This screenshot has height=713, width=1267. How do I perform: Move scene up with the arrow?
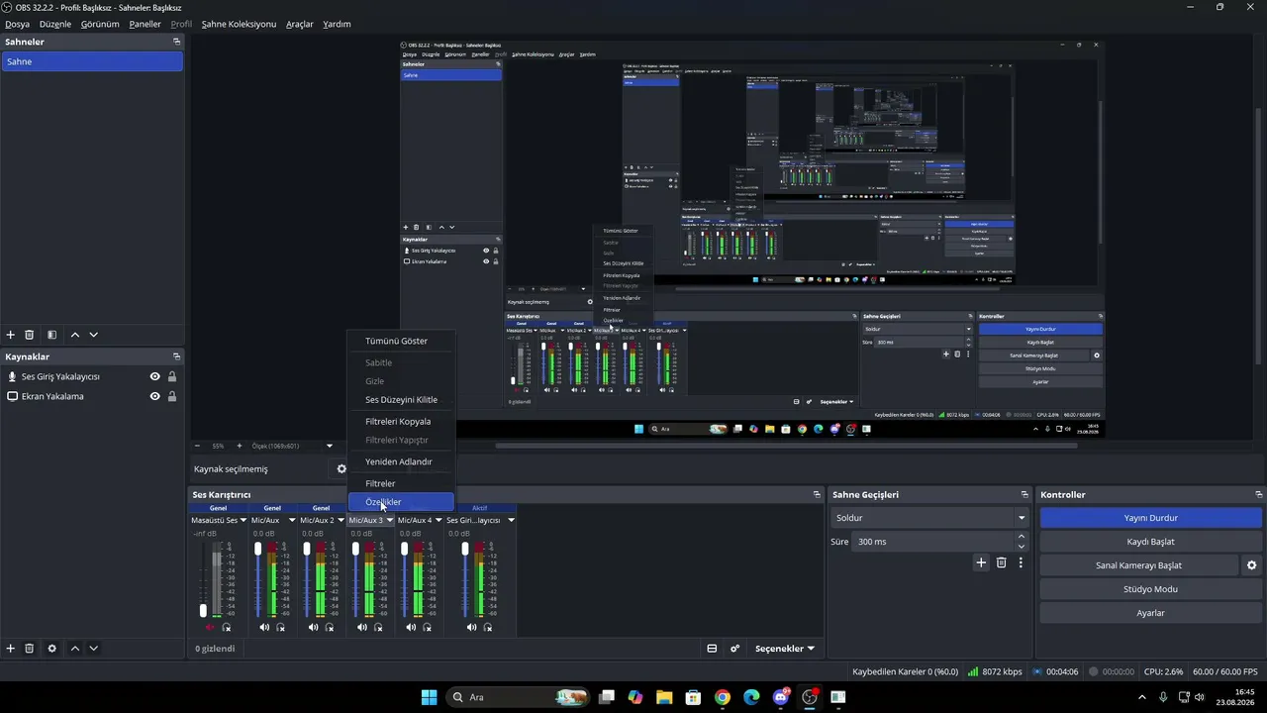point(74,335)
